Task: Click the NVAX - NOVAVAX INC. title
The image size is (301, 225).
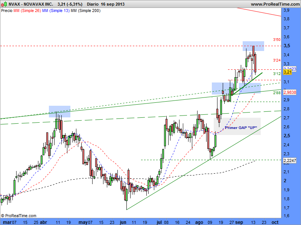Action: 31,4
